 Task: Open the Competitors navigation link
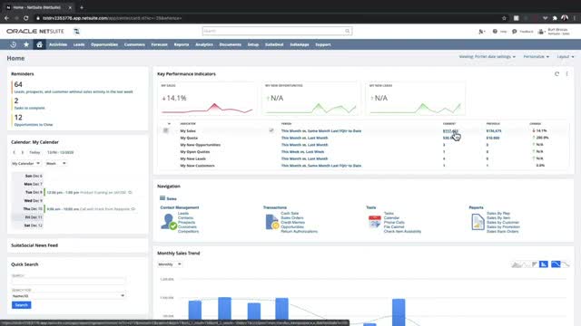[188, 232]
